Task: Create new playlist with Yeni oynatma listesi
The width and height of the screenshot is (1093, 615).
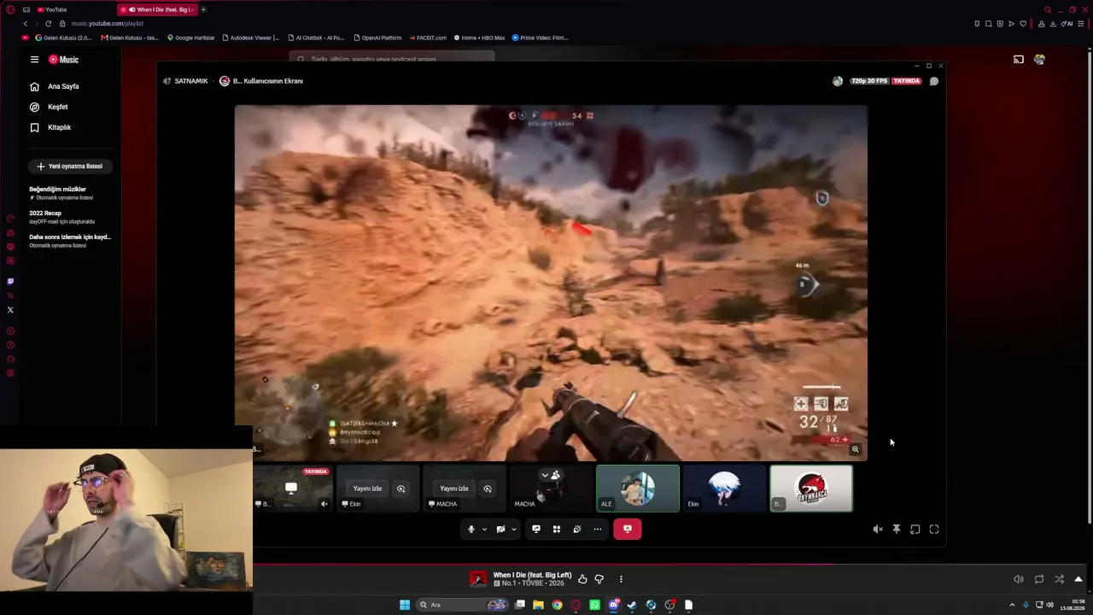Action: point(70,167)
